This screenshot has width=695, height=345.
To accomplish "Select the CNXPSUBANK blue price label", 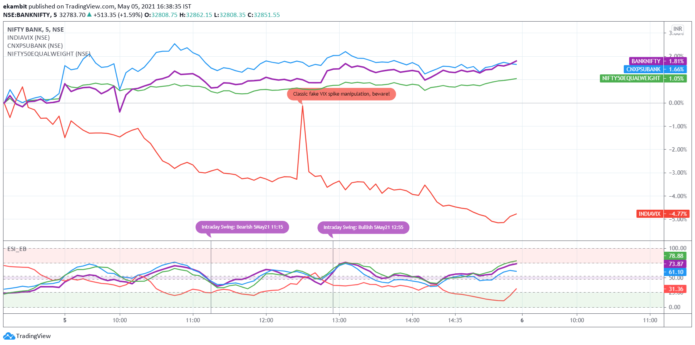I will point(643,69).
